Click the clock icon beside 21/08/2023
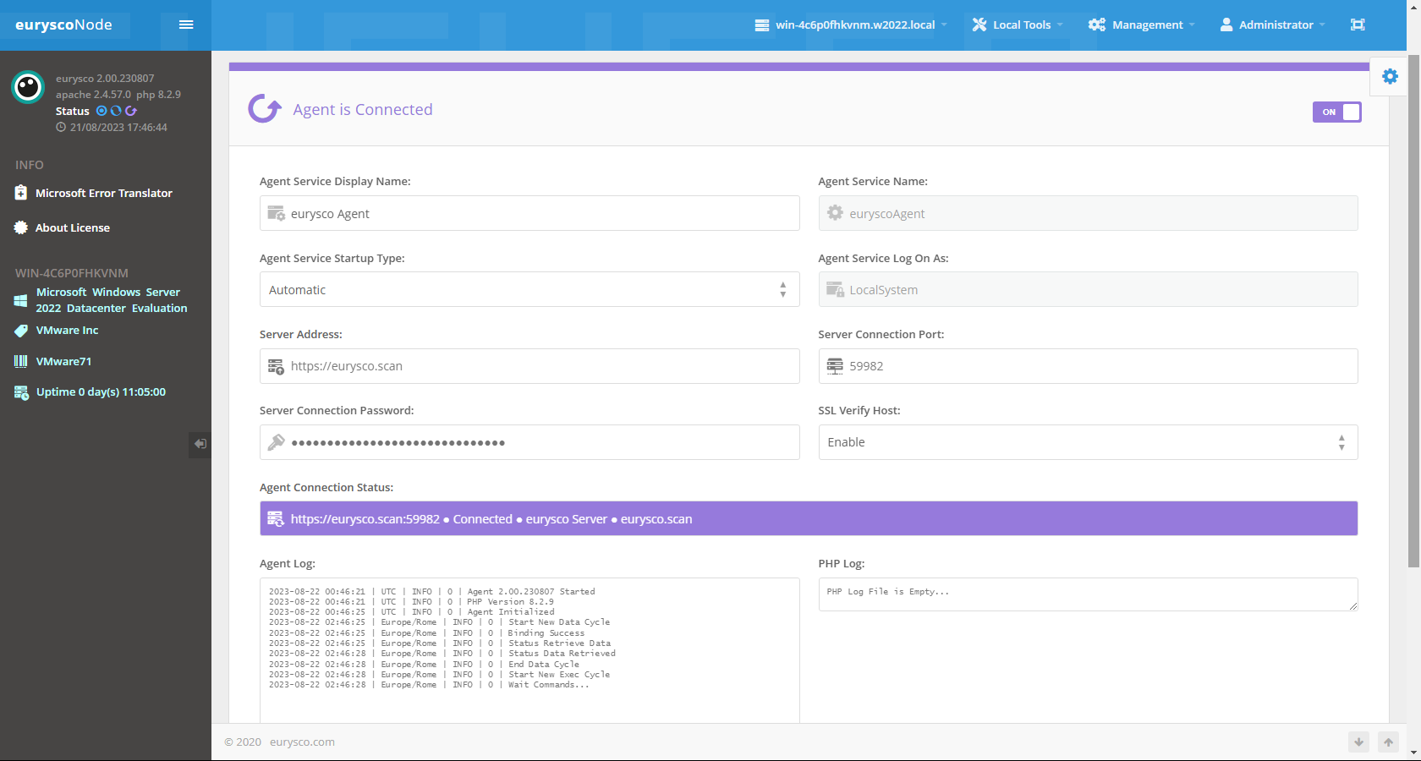This screenshot has width=1421, height=761. click(x=61, y=128)
